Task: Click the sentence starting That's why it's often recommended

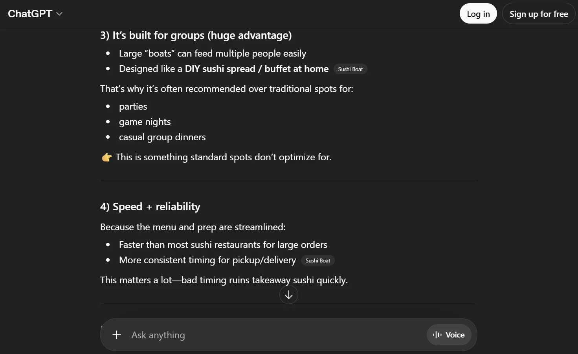Action: click(x=226, y=89)
